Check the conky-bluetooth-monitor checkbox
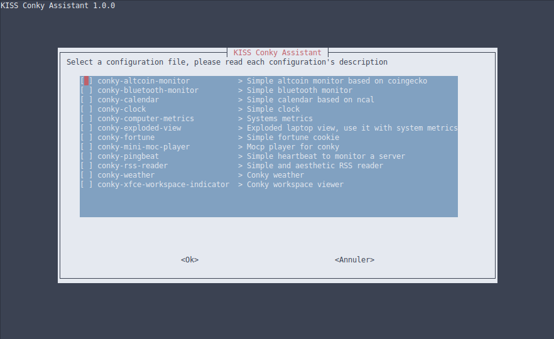554x339 pixels. coord(86,90)
